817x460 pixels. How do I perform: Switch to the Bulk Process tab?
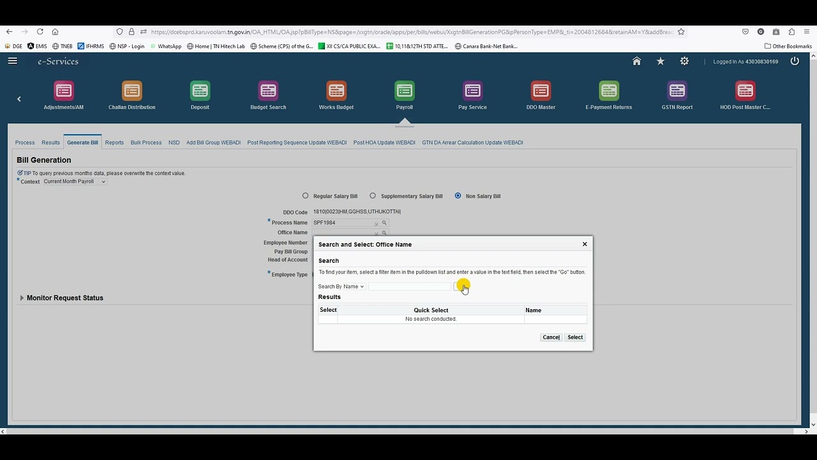coord(146,142)
